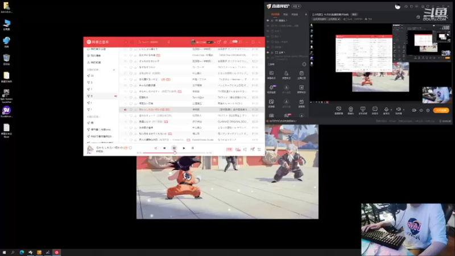Open the NetEase settings gear icon in title bar

(225, 42)
